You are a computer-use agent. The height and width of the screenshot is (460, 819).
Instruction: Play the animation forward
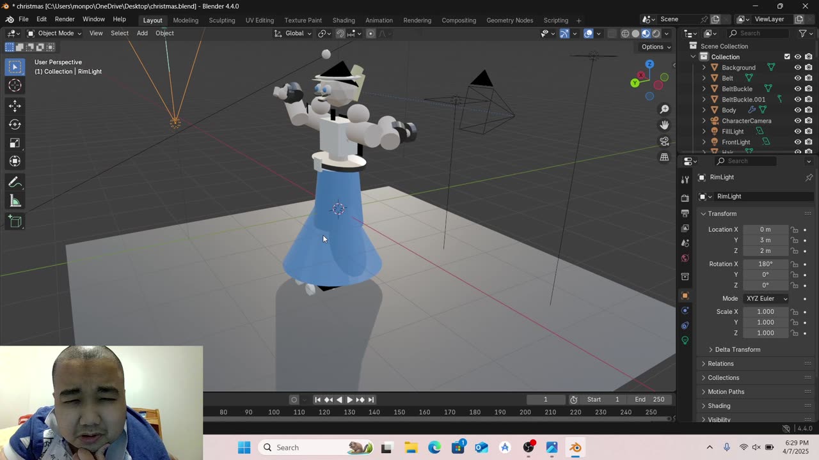click(x=349, y=400)
